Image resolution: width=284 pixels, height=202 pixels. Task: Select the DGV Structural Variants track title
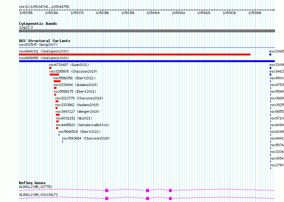coord(45,41)
